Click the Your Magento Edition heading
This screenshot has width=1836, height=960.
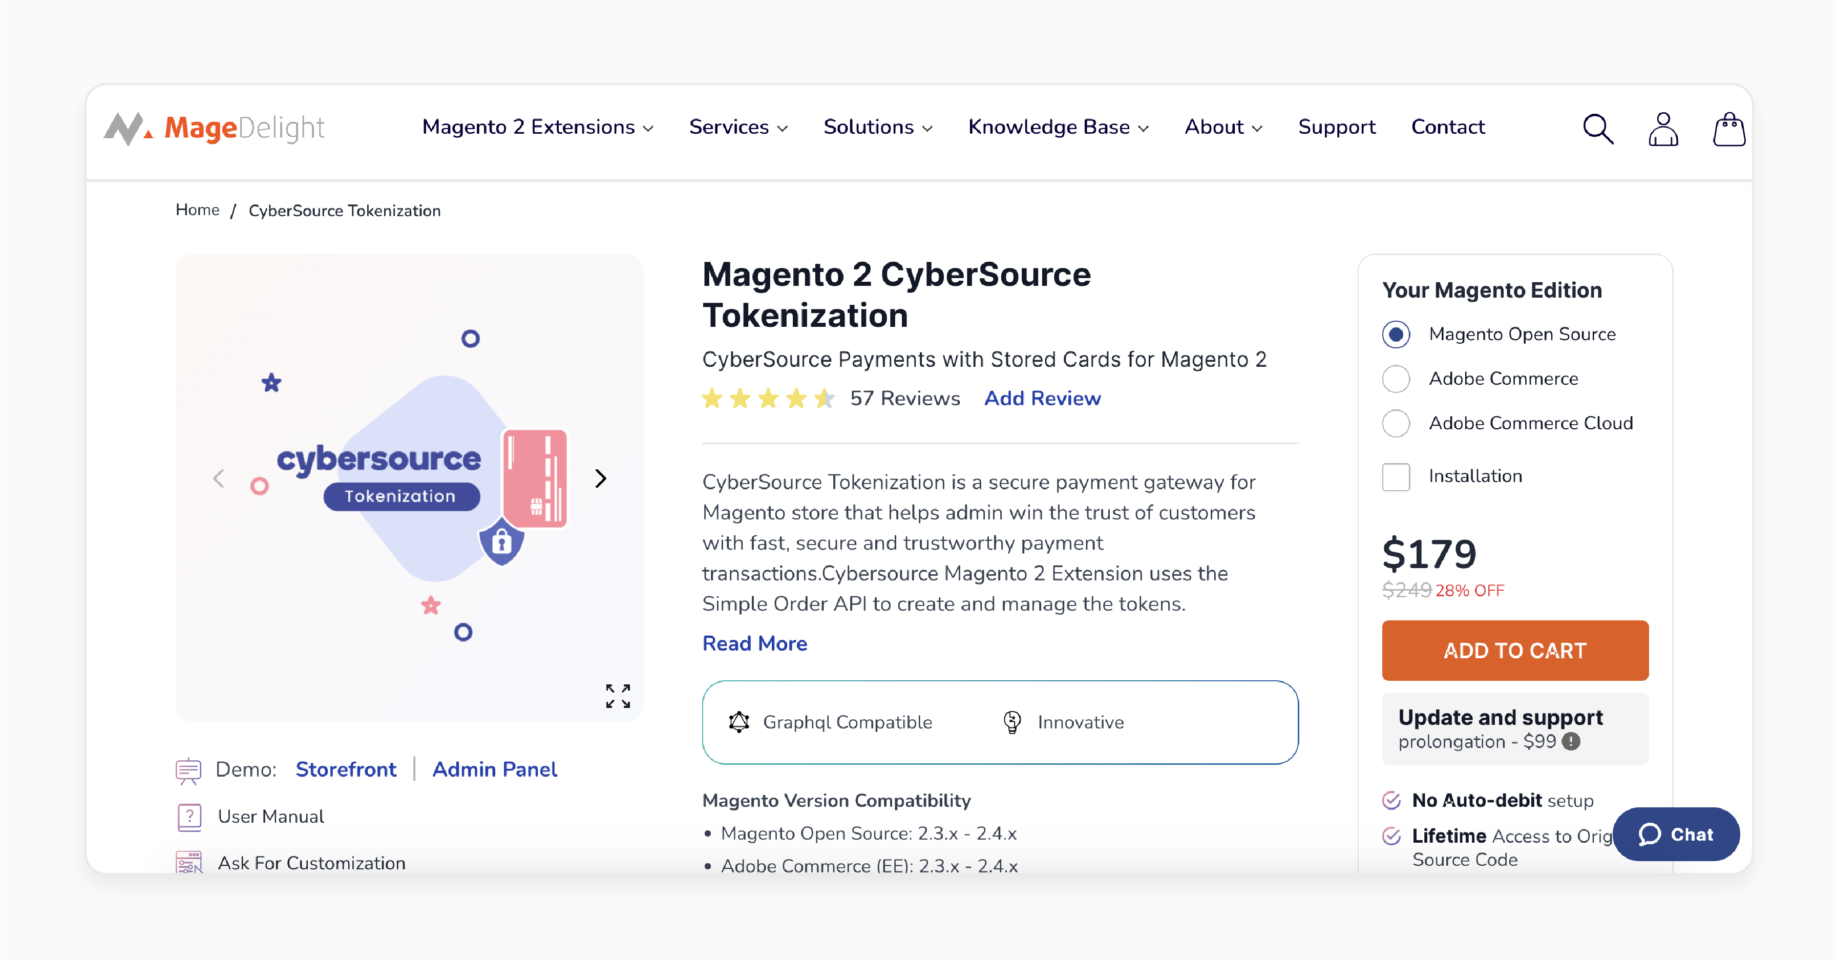(x=1492, y=290)
